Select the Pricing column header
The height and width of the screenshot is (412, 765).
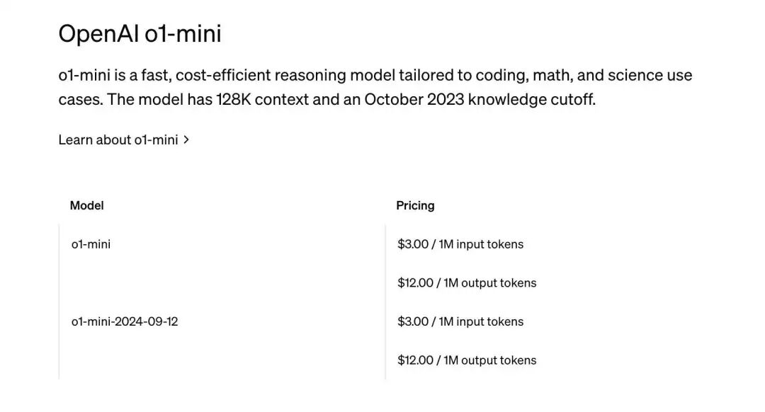point(415,206)
